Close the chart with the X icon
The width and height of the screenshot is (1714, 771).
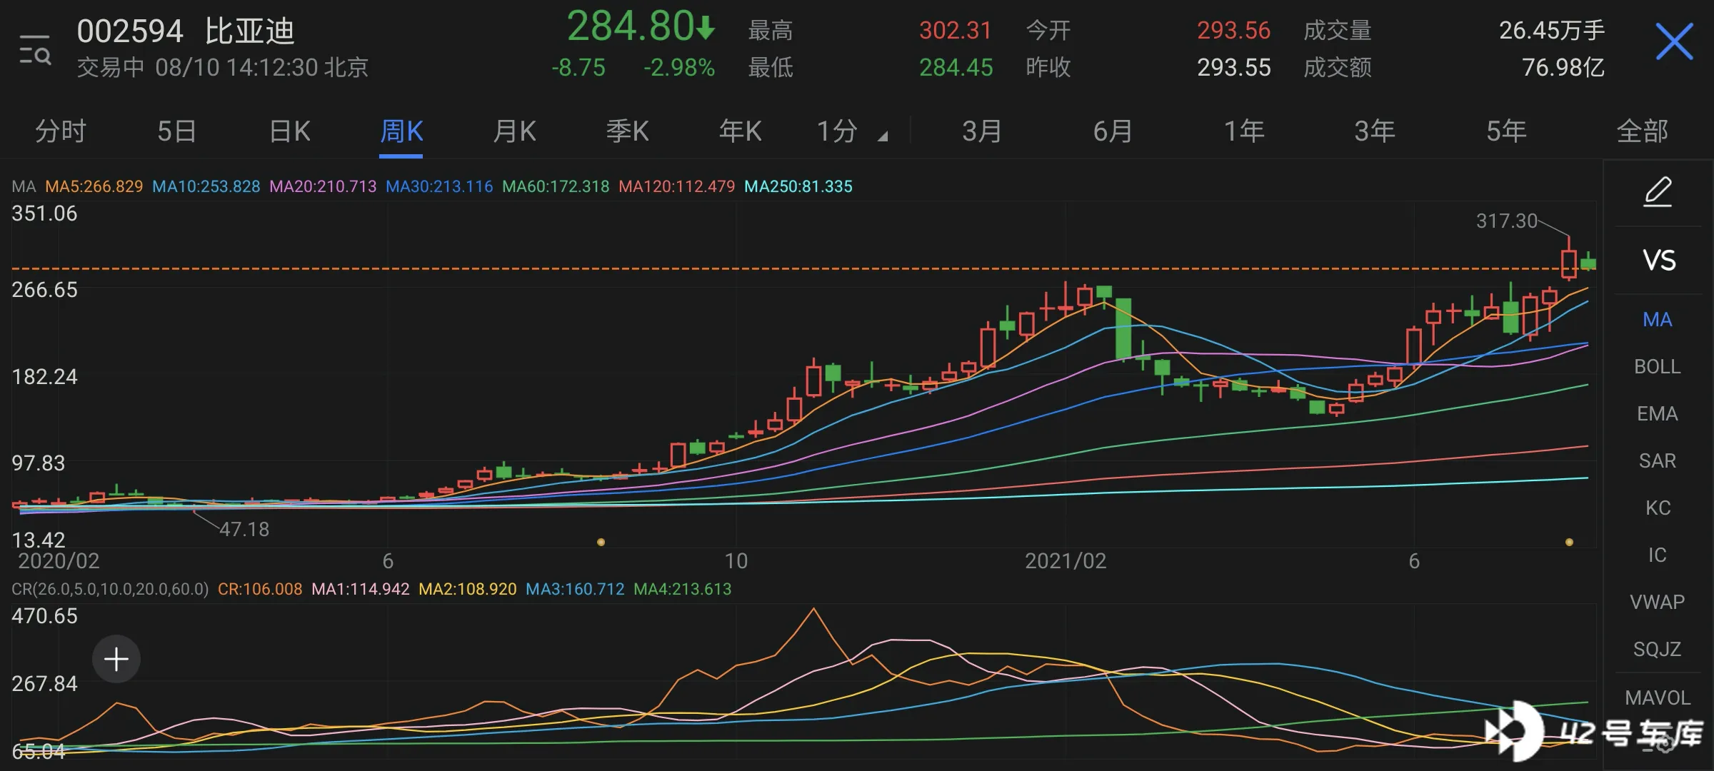tap(1674, 41)
